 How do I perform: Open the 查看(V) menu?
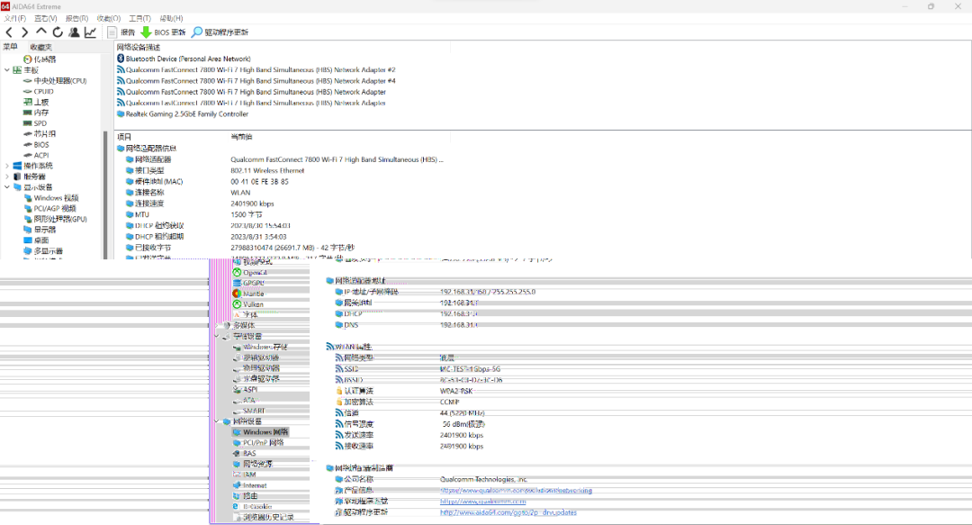(x=45, y=19)
